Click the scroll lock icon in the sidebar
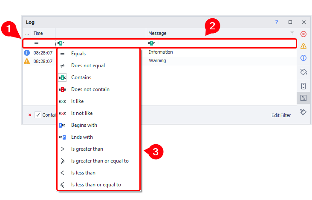 (x=303, y=86)
